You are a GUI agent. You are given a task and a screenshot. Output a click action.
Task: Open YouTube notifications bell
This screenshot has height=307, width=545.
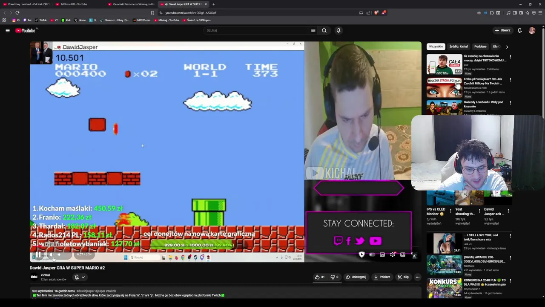coord(519,30)
